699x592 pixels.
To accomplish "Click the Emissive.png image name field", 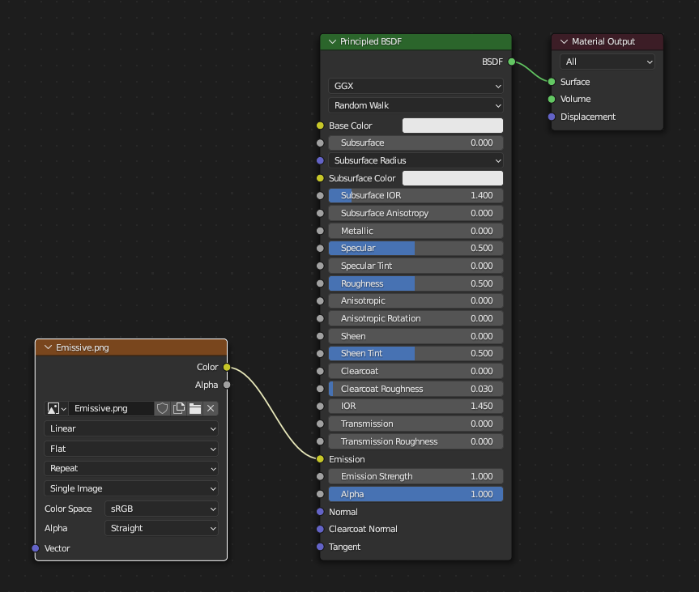I will coord(112,408).
